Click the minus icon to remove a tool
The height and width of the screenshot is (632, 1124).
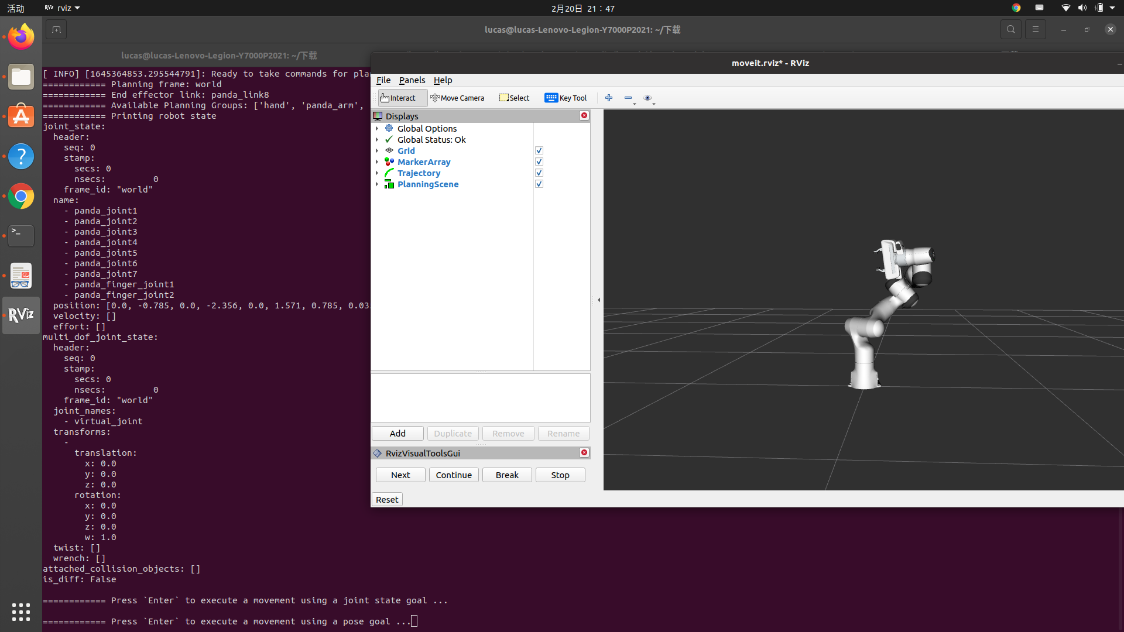[x=627, y=99]
